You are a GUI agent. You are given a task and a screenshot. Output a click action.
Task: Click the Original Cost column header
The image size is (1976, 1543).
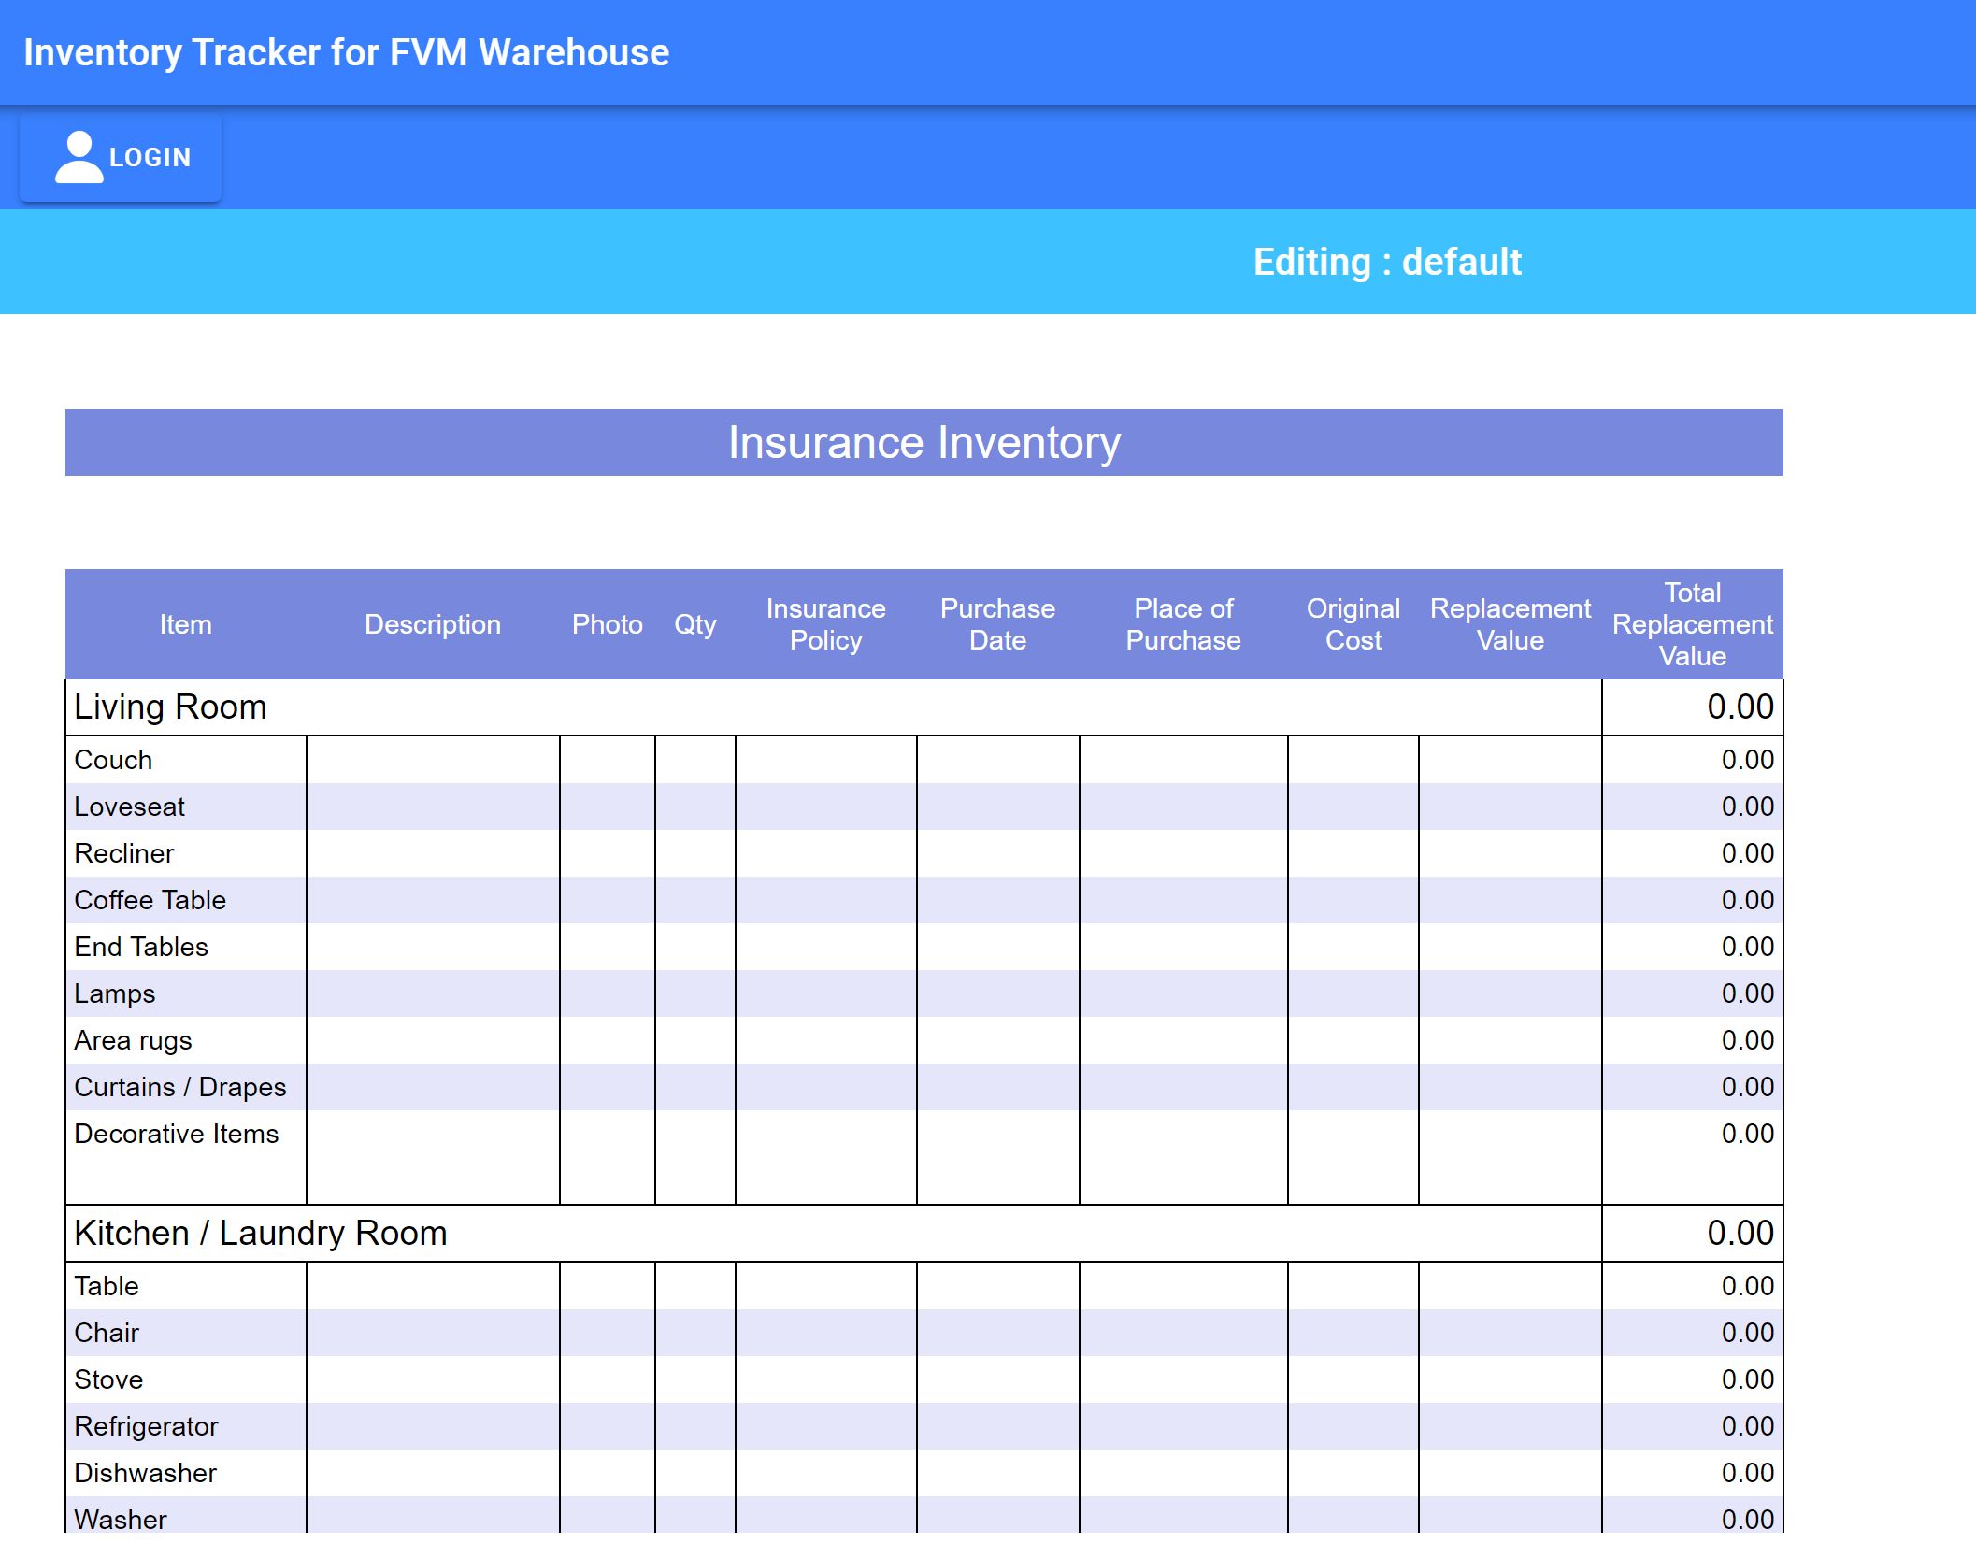click(1353, 624)
